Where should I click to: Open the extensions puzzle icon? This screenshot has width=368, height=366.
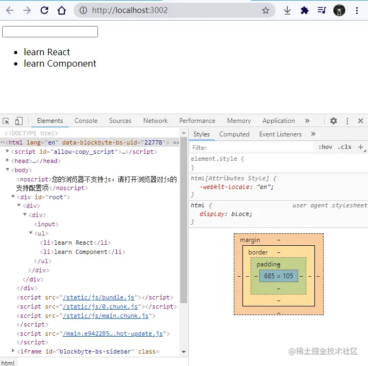pyautogui.click(x=304, y=10)
